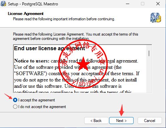Click the 'License Agreement' header title
Image resolution: width=166 pixels, height=128 pixels.
(x=26, y=14)
